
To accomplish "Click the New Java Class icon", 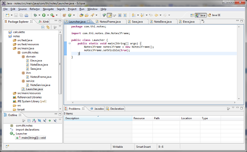I will (70, 15).
